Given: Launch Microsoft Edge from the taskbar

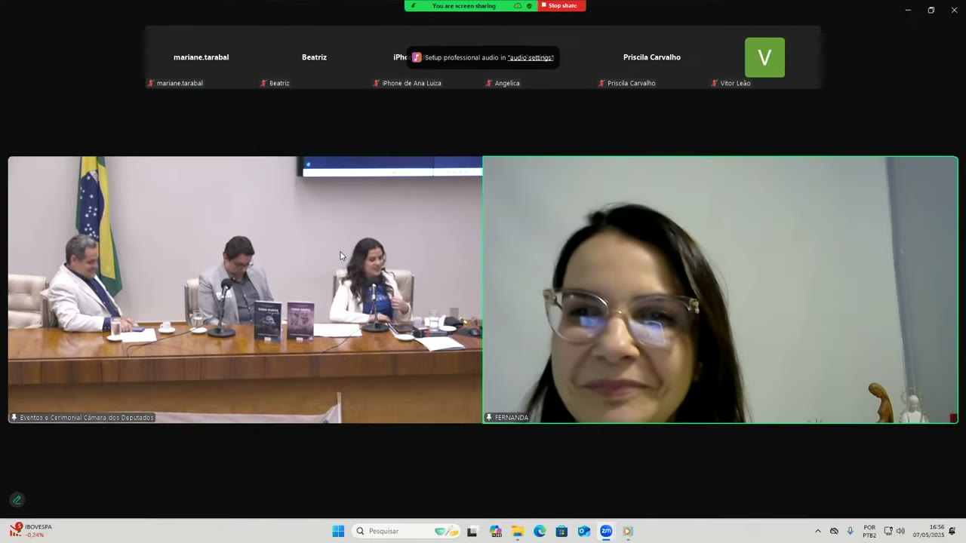Looking at the screenshot, I should pos(540,531).
